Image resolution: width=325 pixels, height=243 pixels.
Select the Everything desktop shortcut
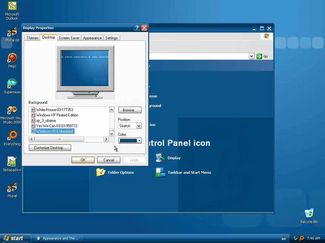[x=12, y=138]
